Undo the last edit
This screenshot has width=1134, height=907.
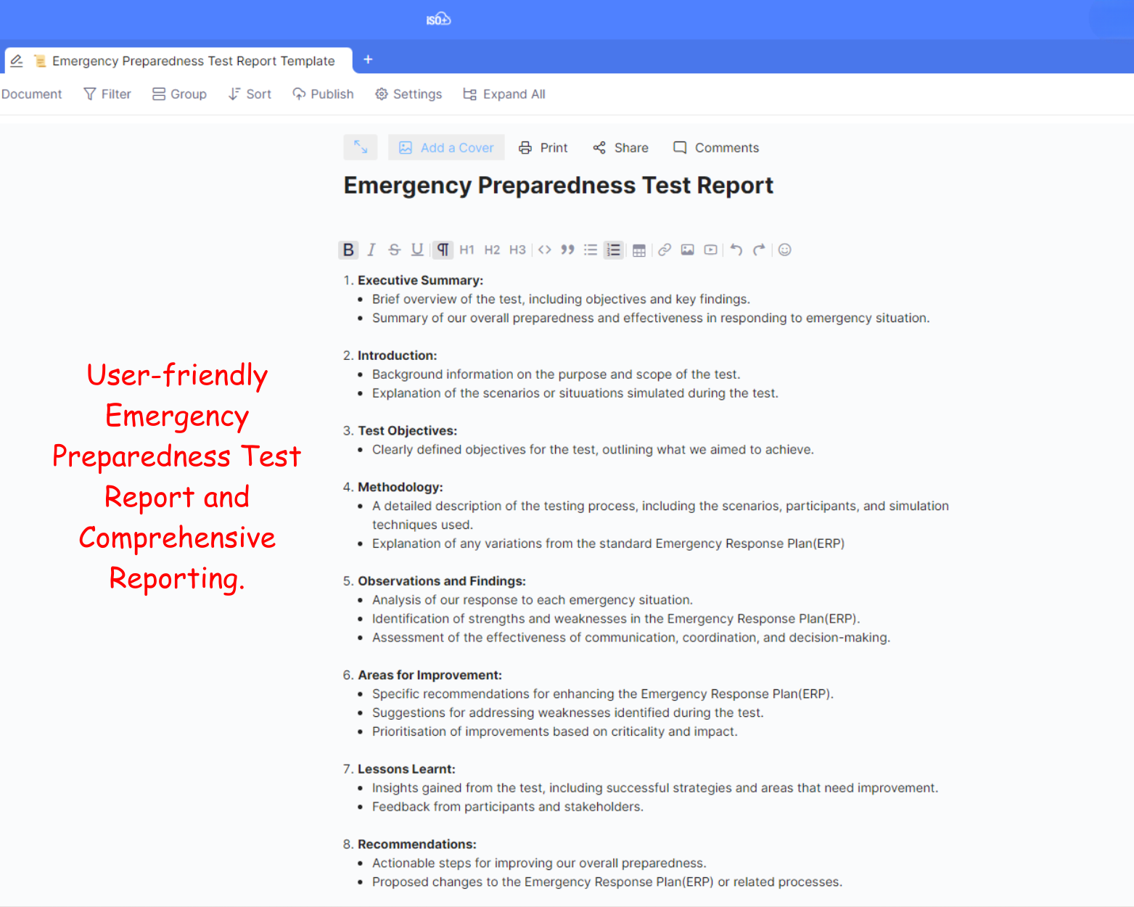tap(736, 250)
